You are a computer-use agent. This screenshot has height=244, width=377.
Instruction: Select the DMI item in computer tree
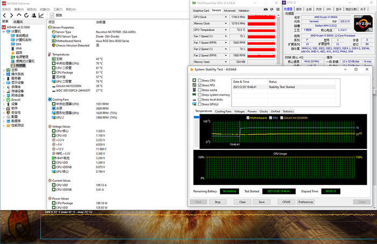pos(18,44)
